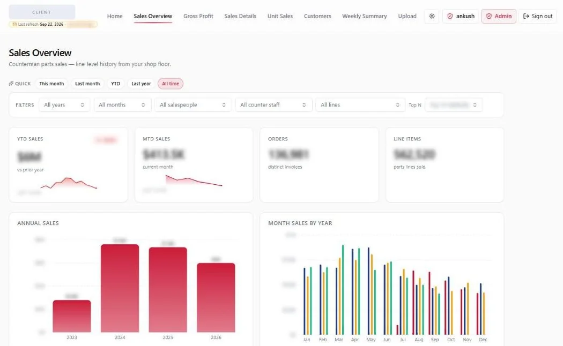The image size is (563, 346).
Task: Click the 'vs prior year' caption
Action: pos(31,170)
